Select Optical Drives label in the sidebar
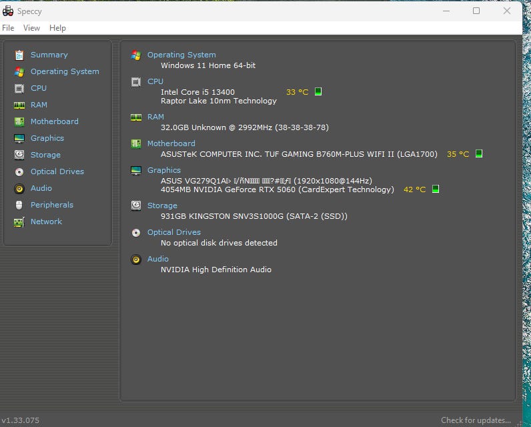This screenshot has height=427, width=531. point(57,171)
